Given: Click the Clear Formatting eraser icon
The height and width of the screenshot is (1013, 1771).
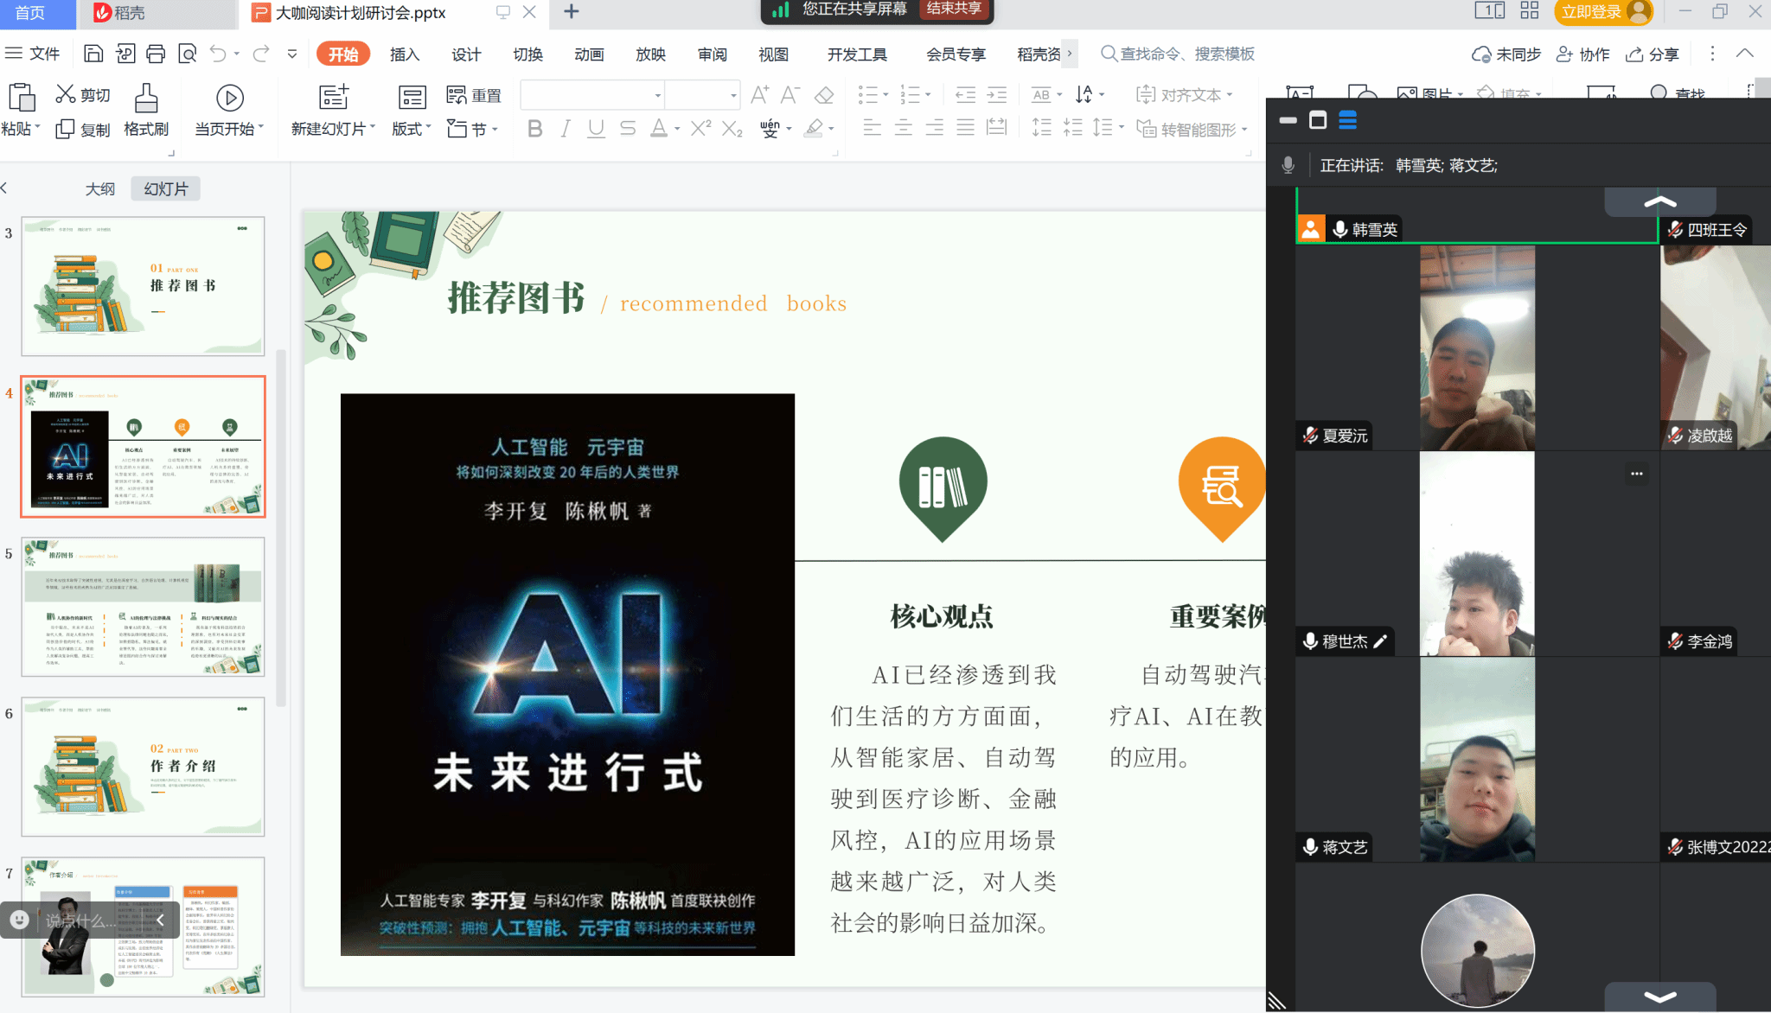Looking at the screenshot, I should (824, 95).
